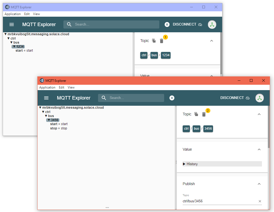Image resolution: width=274 pixels, height=212 pixels.
Task: Click the bus topic chip in front window
Action: [x=196, y=129]
